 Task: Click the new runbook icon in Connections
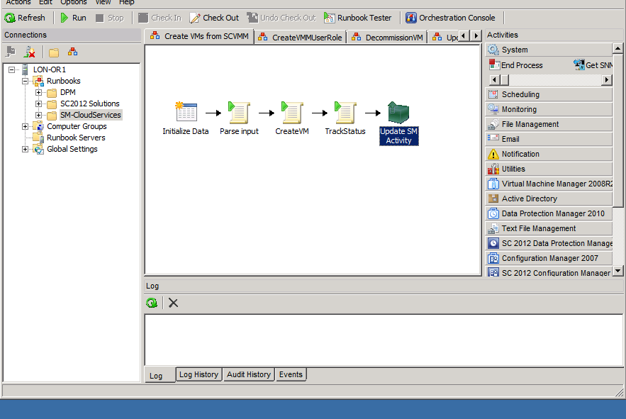(72, 52)
